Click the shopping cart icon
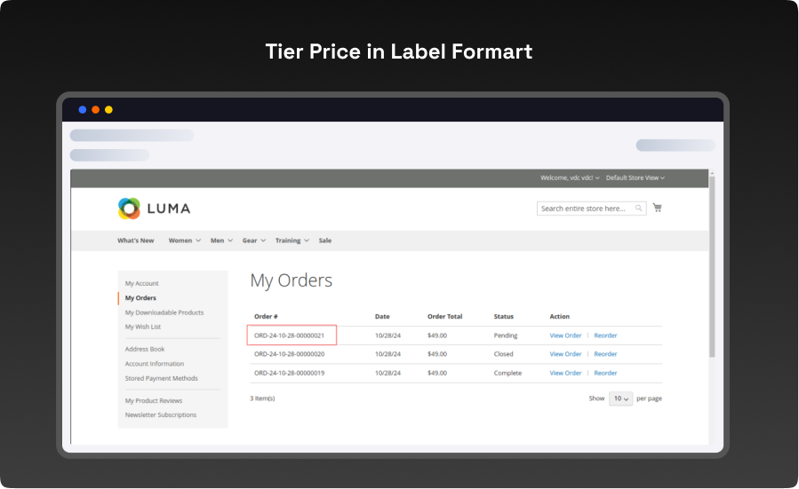Screen dimensions: 799x489 [x=657, y=208]
